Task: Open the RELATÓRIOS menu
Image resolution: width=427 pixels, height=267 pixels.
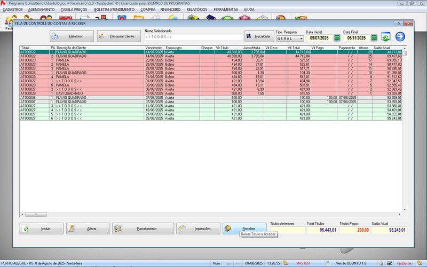Action: 197,10
